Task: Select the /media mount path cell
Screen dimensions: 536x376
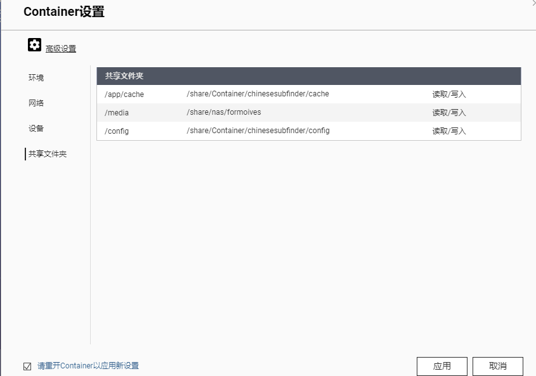Action: 117,113
